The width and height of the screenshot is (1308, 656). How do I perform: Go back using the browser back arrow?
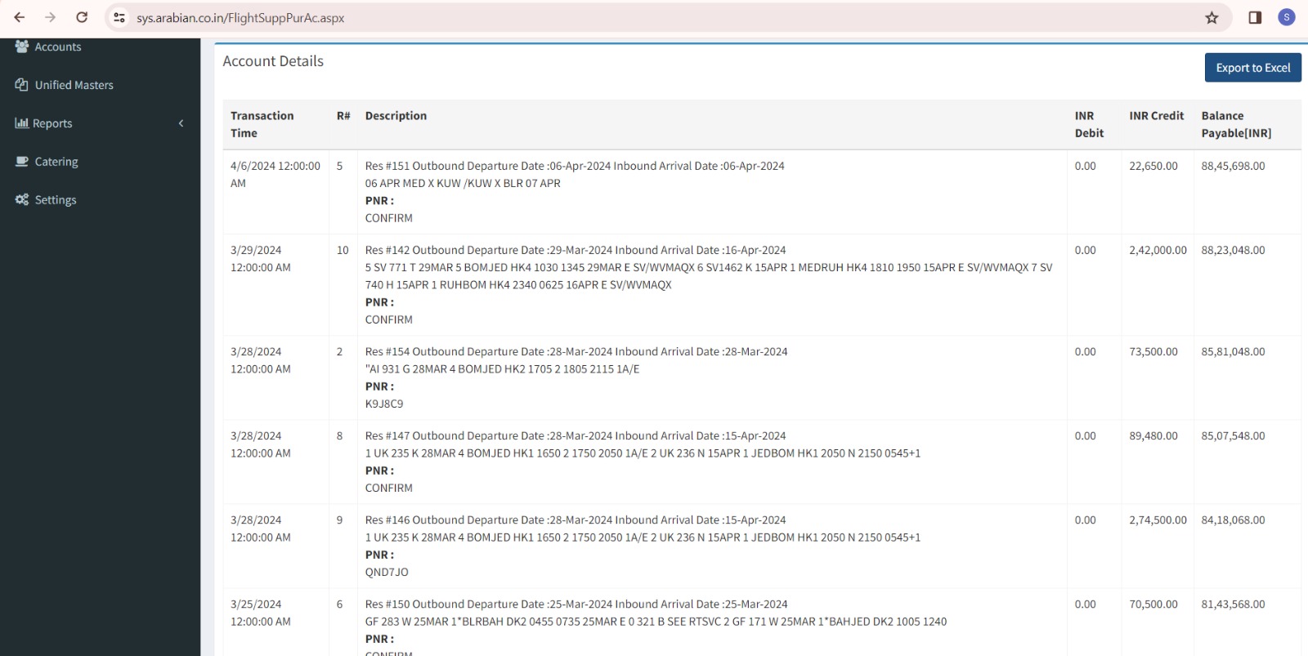coord(20,18)
